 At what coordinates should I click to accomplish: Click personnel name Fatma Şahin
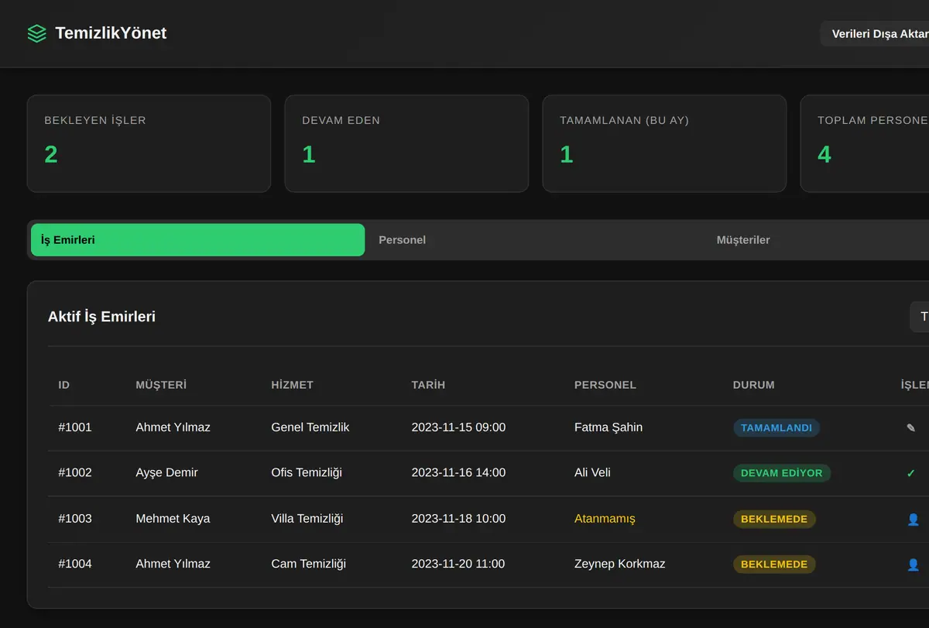tap(608, 427)
